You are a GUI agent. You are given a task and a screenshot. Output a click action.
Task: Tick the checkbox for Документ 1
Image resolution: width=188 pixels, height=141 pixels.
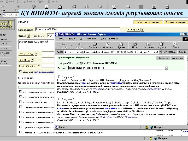pos(59,77)
